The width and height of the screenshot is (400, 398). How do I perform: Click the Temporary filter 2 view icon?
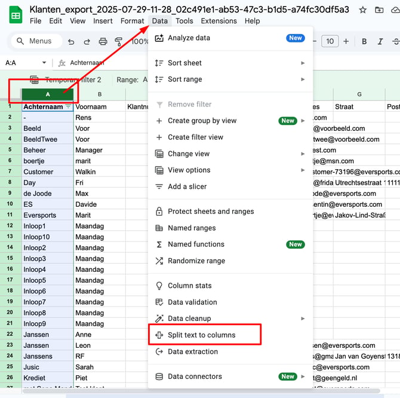[x=34, y=79]
